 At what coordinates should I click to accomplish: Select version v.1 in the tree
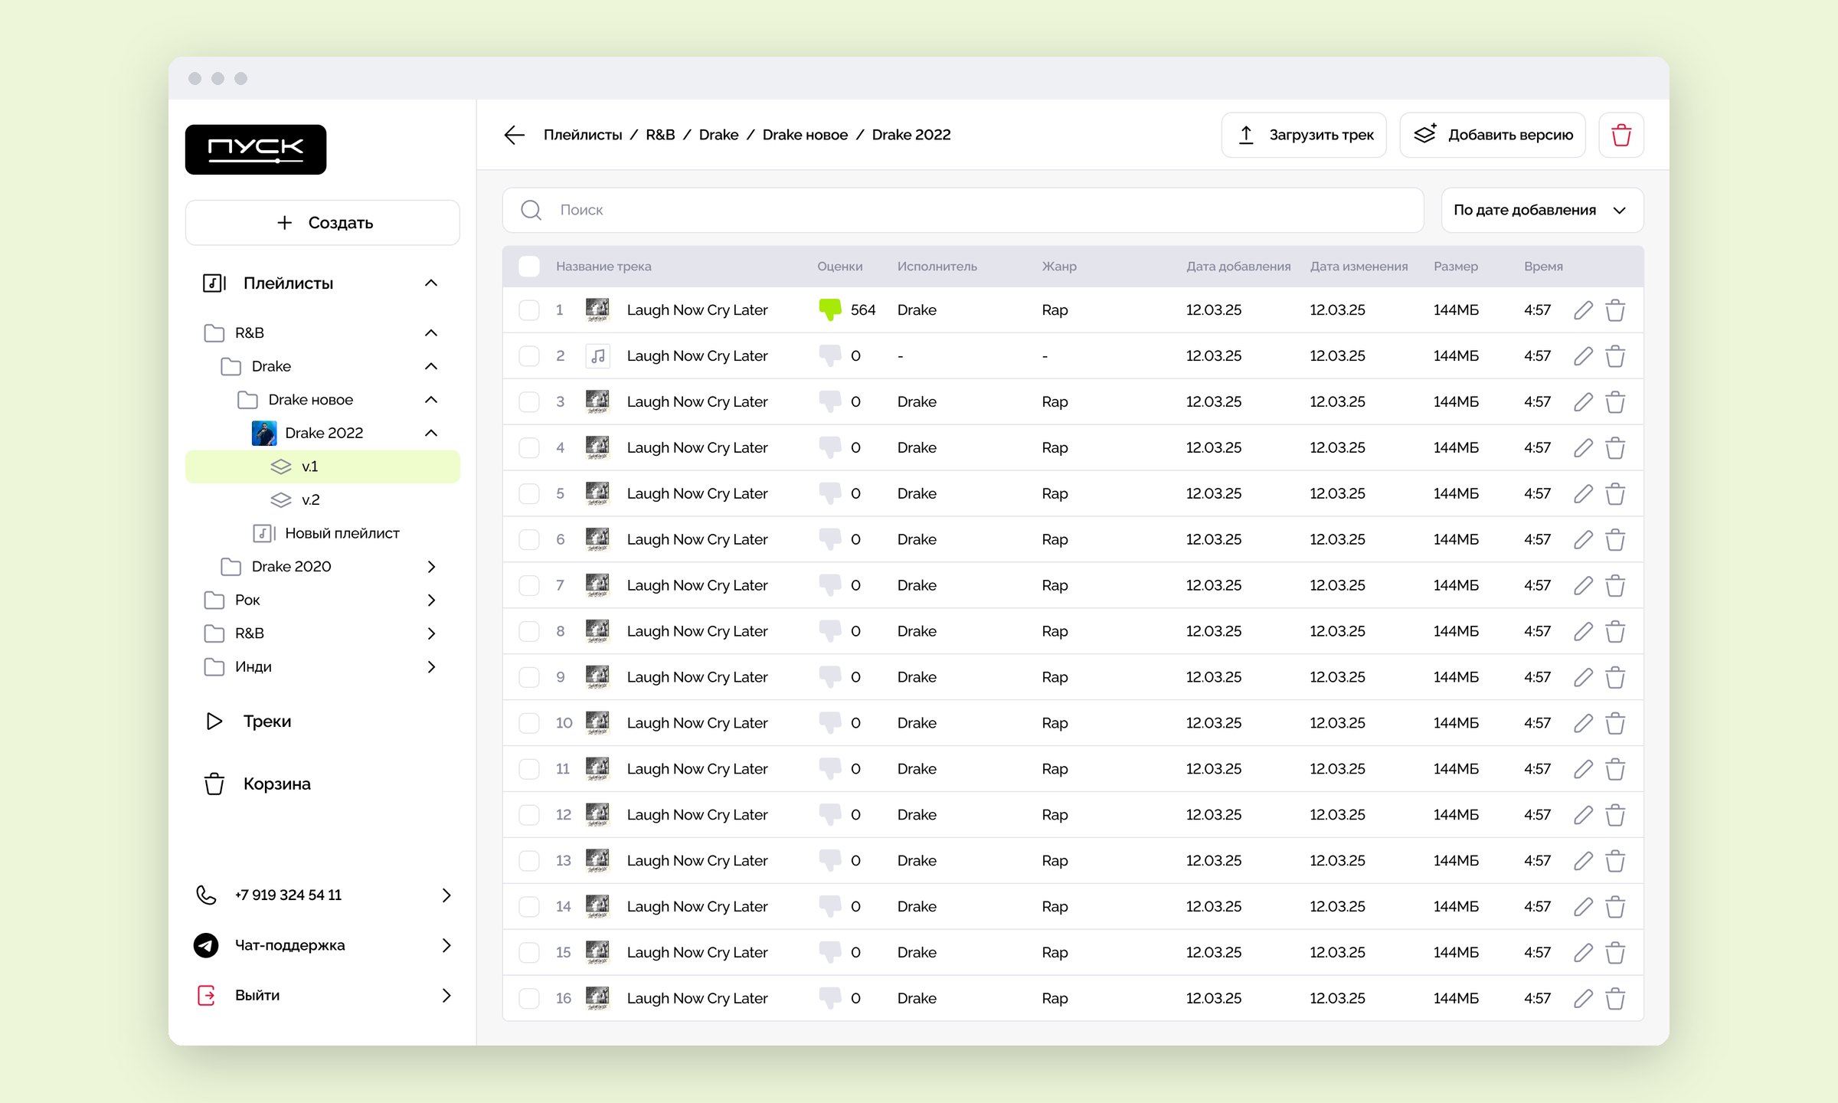click(x=322, y=466)
